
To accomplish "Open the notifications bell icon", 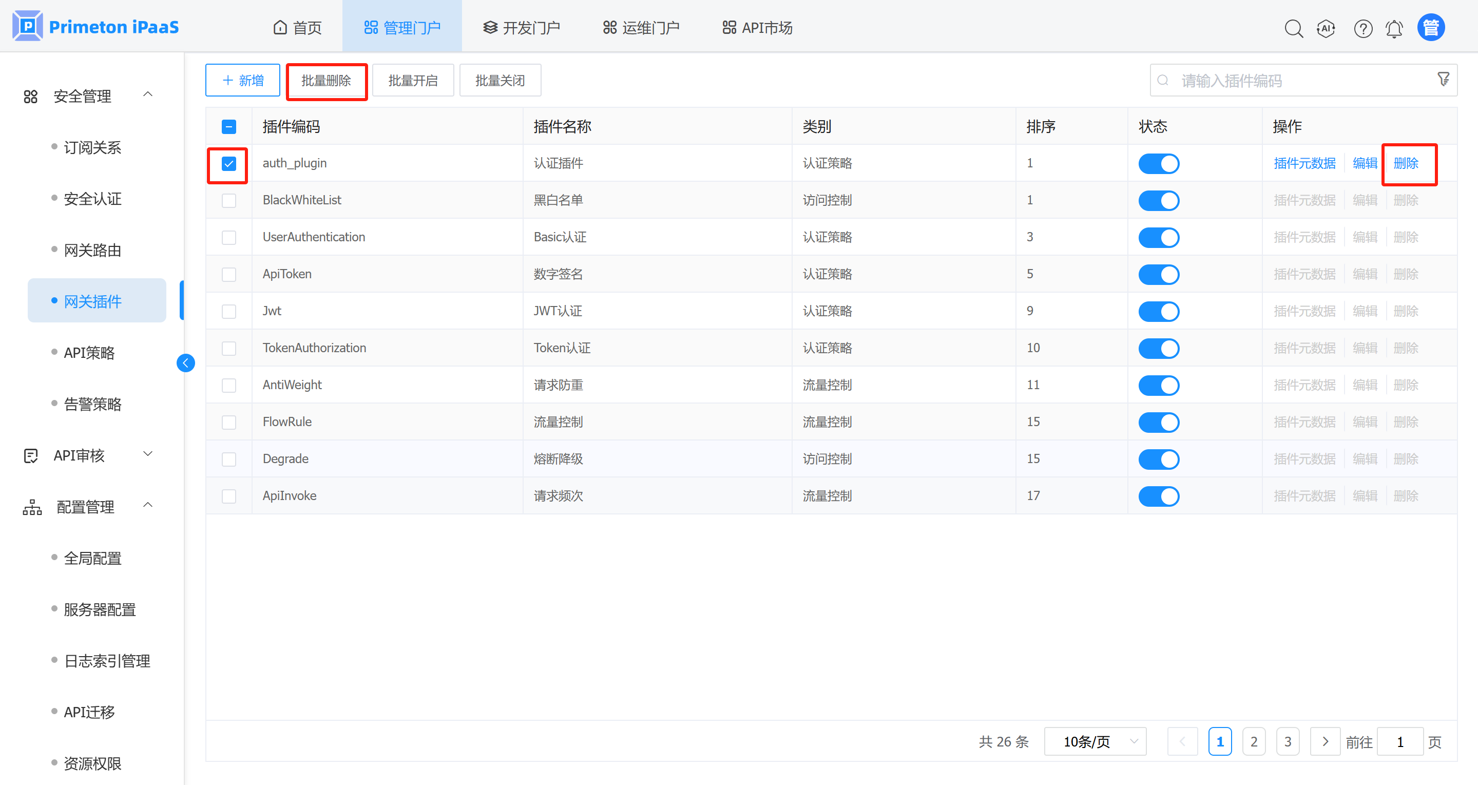I will pos(1394,28).
